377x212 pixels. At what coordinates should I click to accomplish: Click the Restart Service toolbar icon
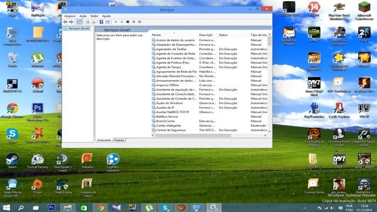coord(140,22)
